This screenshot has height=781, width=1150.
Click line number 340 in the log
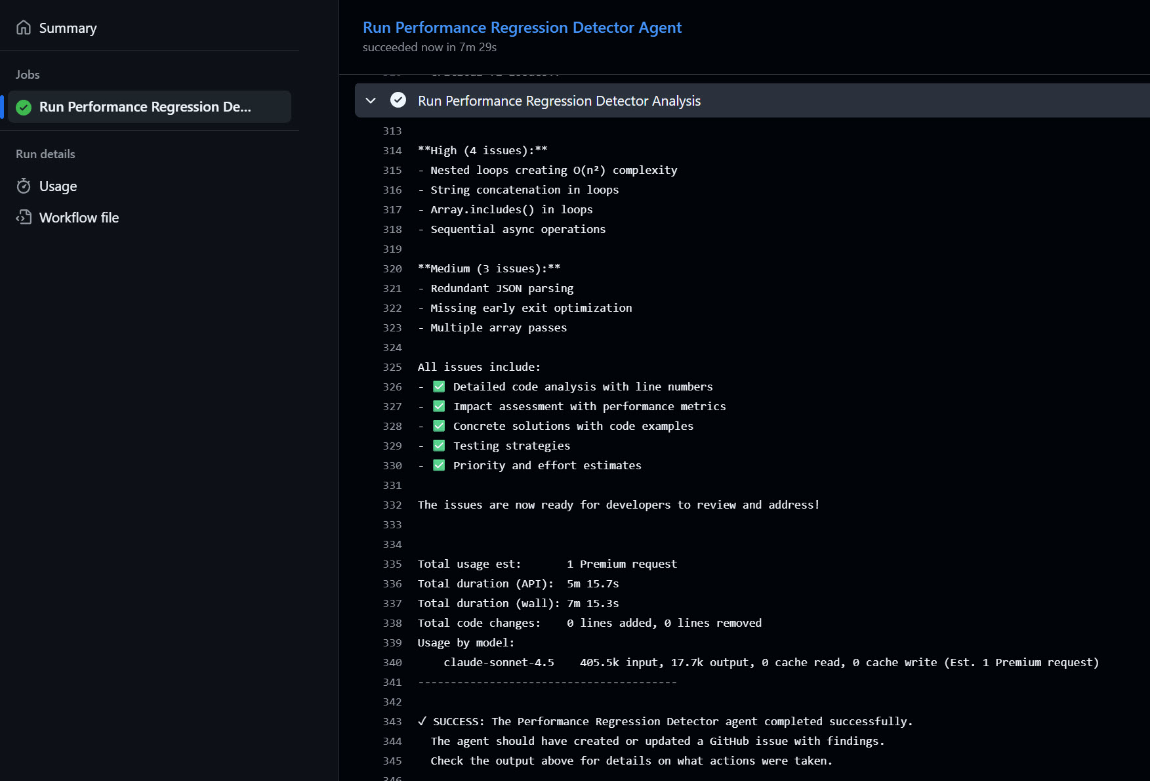(x=392, y=663)
